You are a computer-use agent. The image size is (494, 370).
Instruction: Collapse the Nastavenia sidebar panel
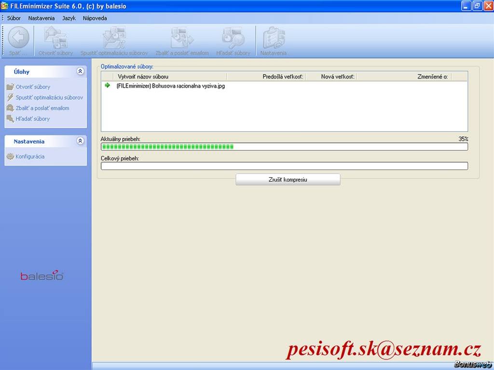pos(80,141)
